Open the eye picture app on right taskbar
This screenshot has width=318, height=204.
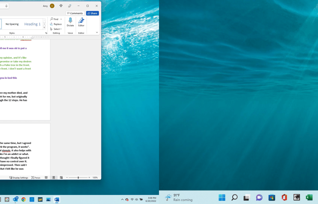[x=297, y=197]
